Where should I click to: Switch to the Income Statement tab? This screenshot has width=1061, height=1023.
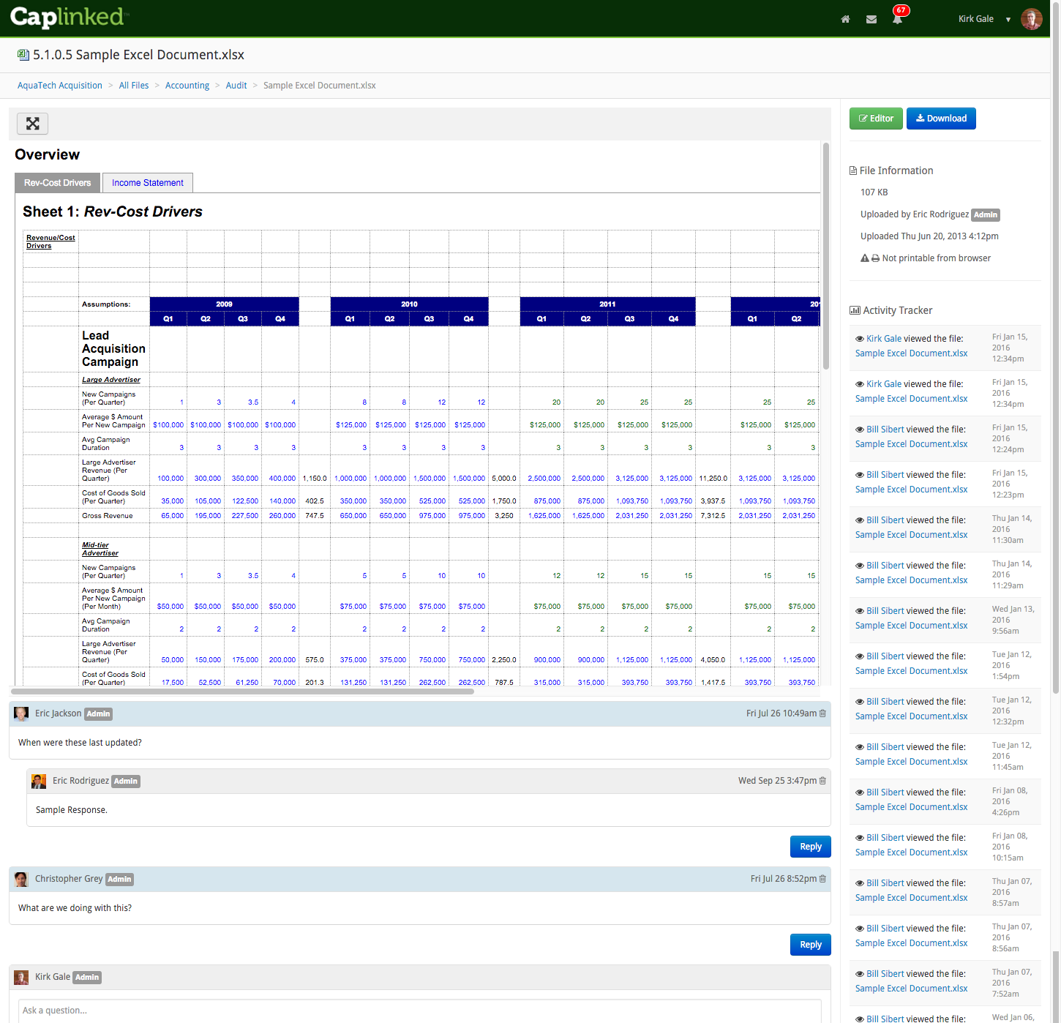coord(147,183)
